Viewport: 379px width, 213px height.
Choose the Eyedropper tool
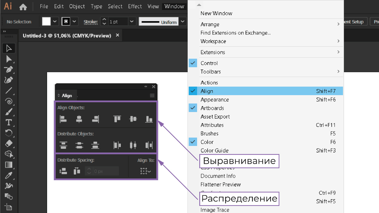click(x=9, y=175)
